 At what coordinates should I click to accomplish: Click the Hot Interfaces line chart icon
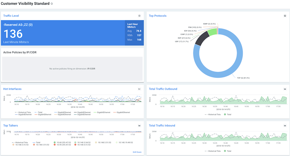139,89
